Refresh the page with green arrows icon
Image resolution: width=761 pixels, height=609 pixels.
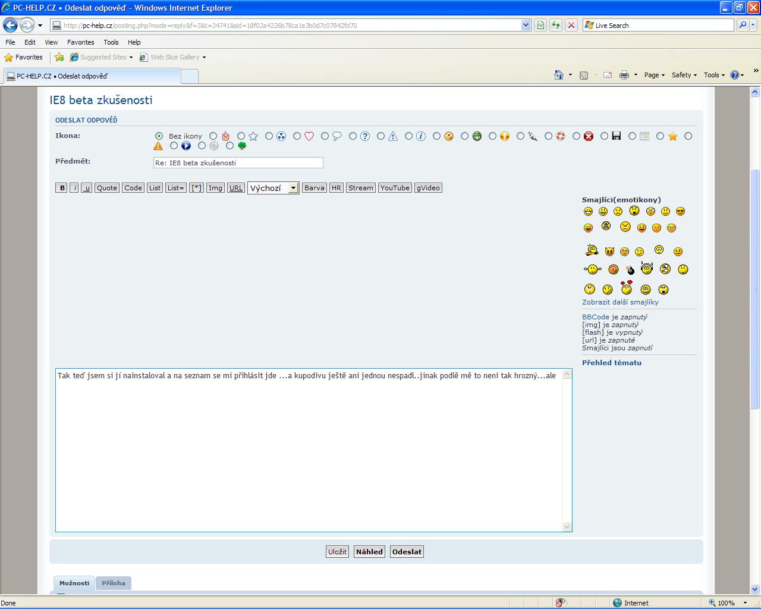pyautogui.click(x=556, y=25)
